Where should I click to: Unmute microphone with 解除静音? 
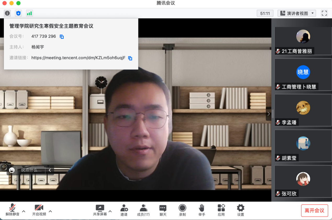[x=12, y=210]
